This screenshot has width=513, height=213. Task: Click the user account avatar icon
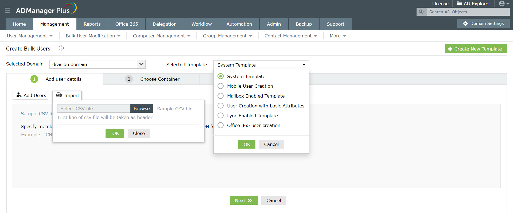(x=502, y=3)
